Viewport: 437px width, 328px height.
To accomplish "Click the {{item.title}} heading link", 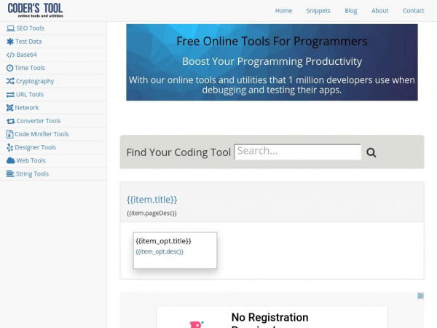I will [152, 200].
